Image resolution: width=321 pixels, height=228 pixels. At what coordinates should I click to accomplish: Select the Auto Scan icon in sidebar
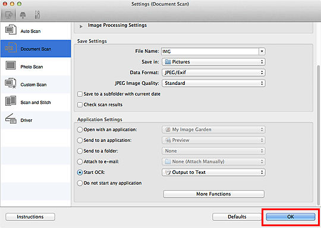[11, 30]
